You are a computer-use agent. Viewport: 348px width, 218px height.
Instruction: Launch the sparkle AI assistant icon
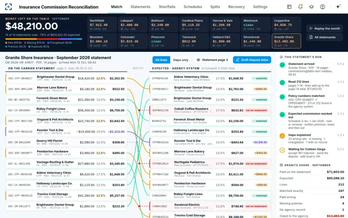[x=338, y=7]
